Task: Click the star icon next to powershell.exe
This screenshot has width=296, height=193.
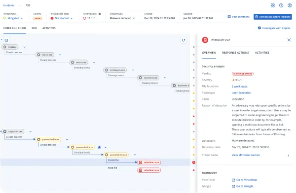Action: pos(100,147)
